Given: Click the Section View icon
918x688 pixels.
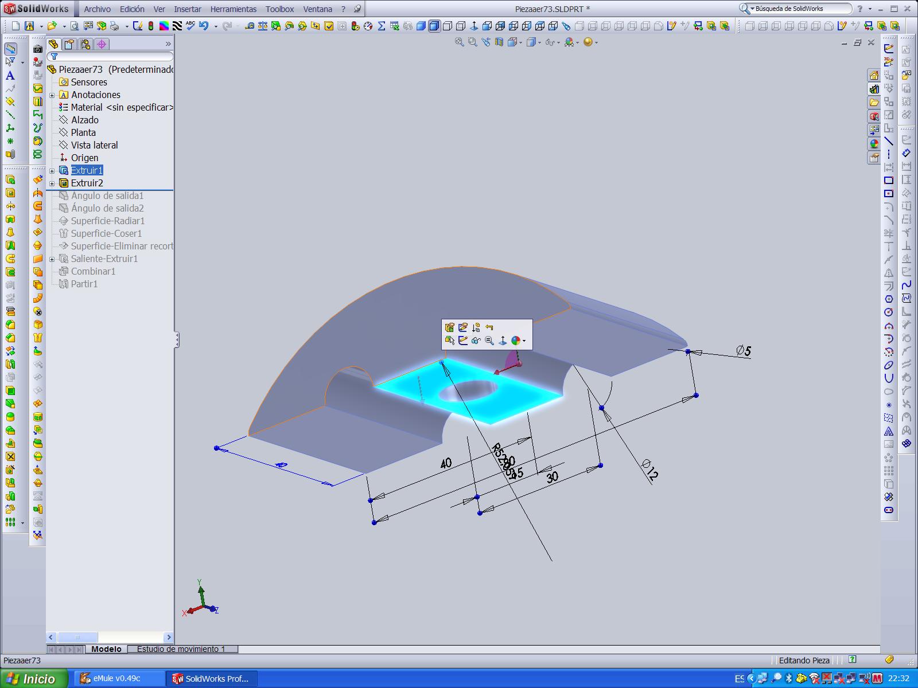Looking at the screenshot, I should [x=499, y=42].
